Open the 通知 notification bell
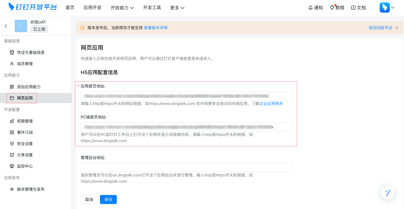This screenshot has height=209, width=404. point(315,8)
